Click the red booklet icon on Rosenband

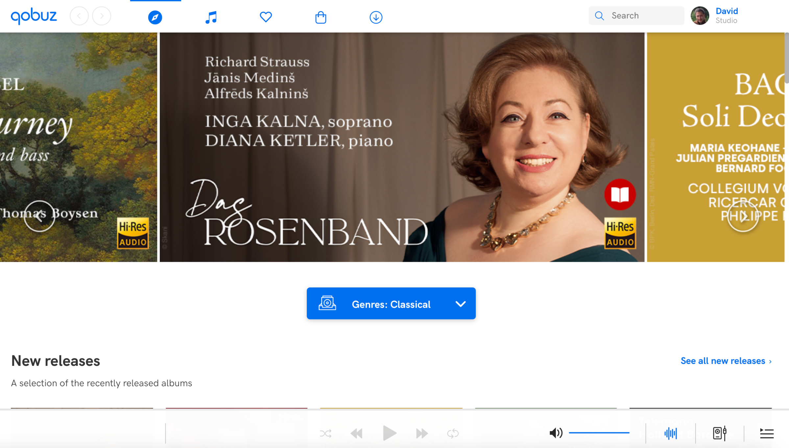pos(620,194)
